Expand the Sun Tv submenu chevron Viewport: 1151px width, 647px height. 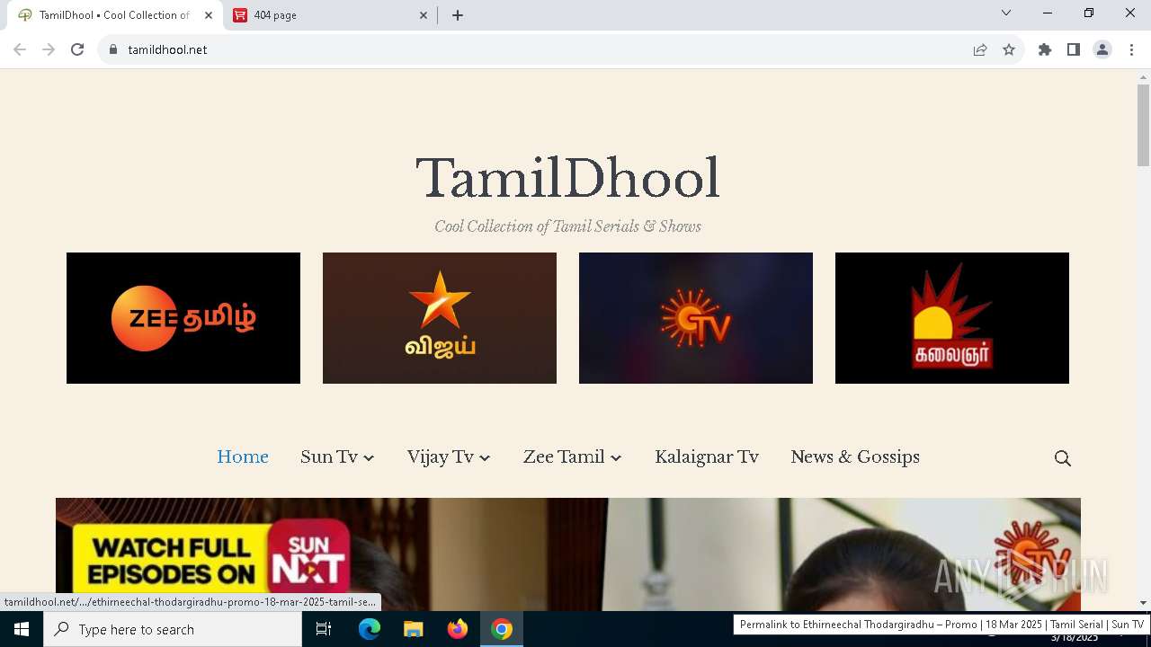point(369,458)
